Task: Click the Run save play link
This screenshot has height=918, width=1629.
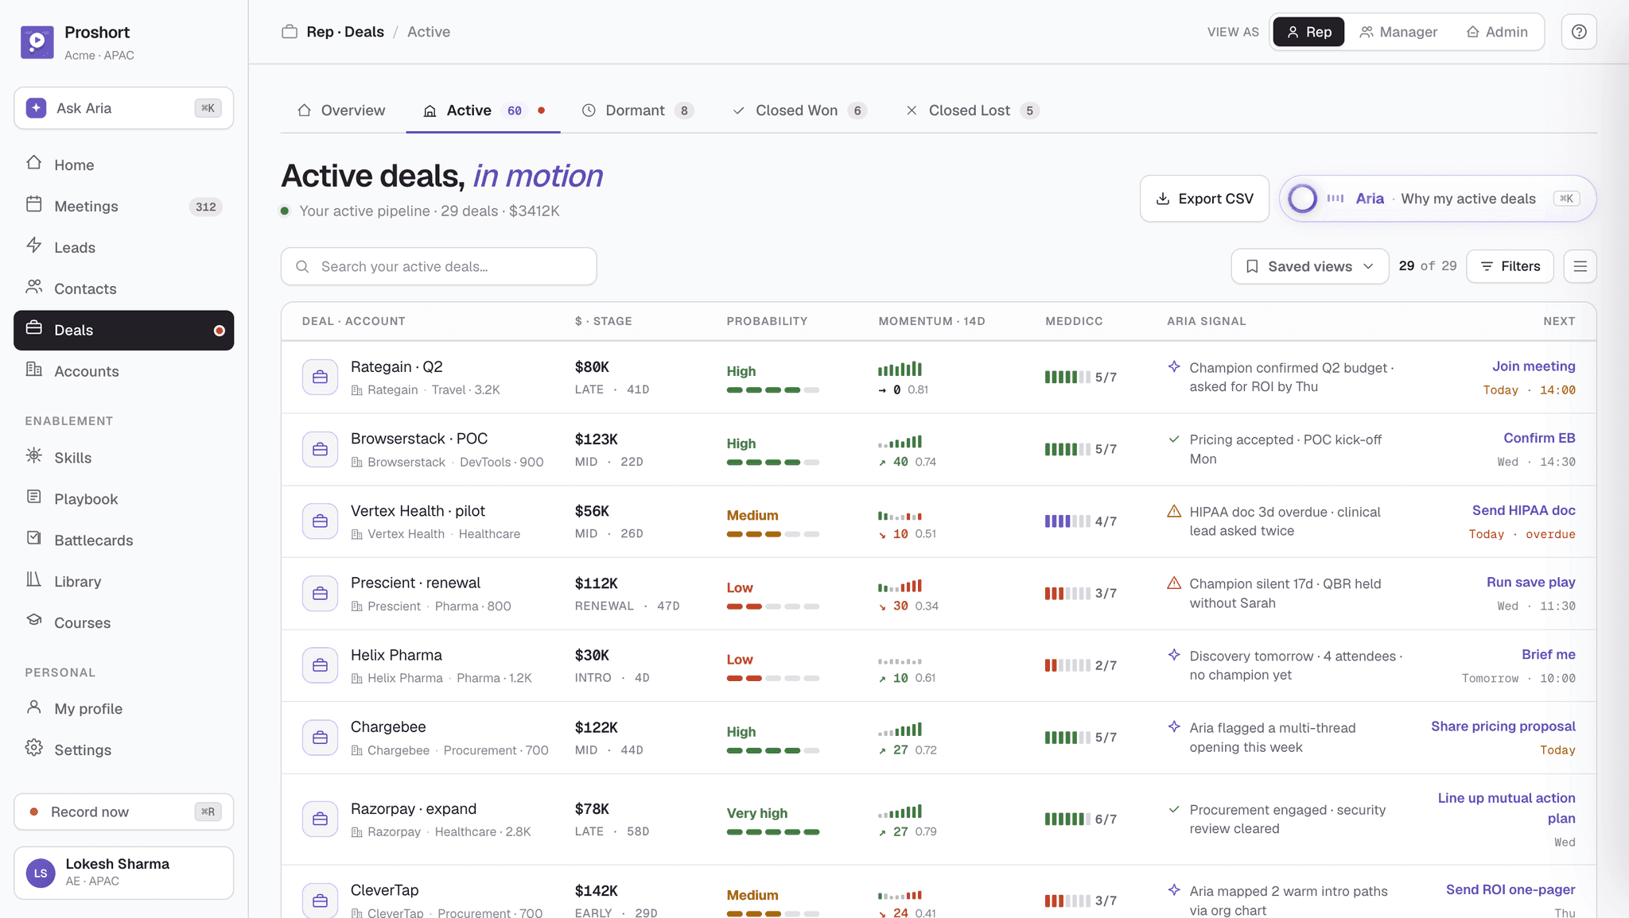Action: 1531,582
